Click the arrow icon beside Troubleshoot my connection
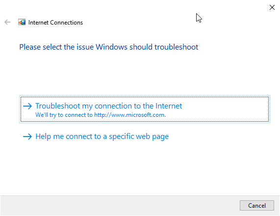 (27, 106)
